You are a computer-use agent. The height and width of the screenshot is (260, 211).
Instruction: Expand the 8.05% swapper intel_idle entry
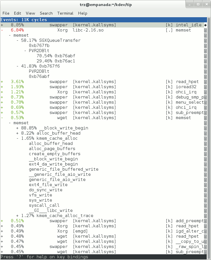click(2, 25)
